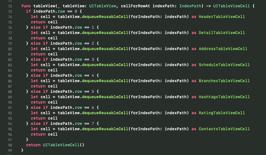Click the 'as' keyword on line 74
Image resolution: width=266 pixels, height=155 pixels.
click(194, 17)
